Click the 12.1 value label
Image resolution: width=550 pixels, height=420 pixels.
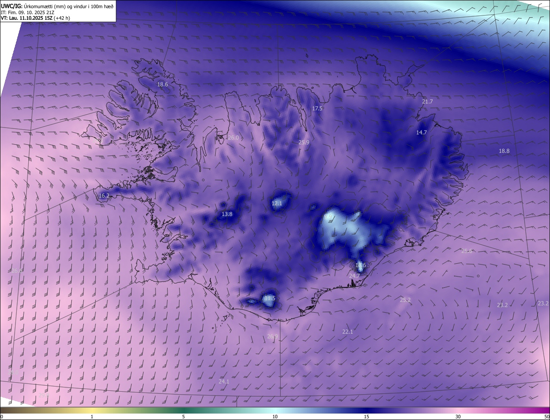pyautogui.click(x=277, y=204)
